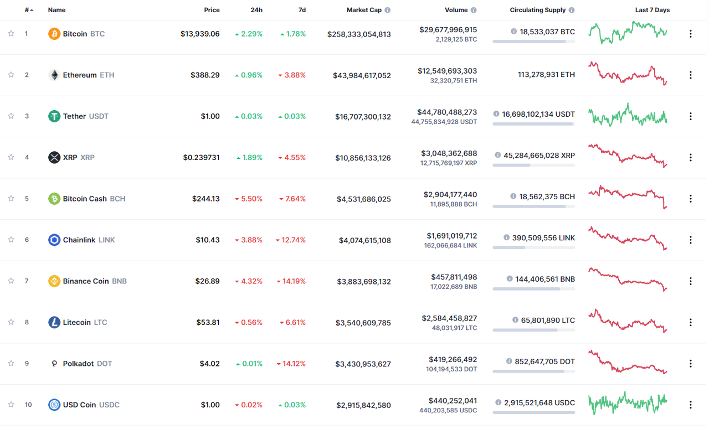This screenshot has height=429, width=709.
Task: Open Bitcoin's green 7-day sparkline chart
Action: (628, 33)
